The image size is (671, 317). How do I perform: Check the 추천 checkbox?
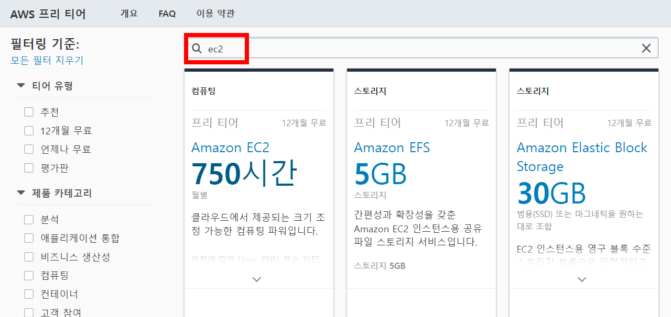click(x=29, y=112)
